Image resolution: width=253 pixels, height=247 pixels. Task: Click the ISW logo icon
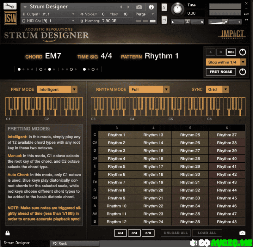click(10, 18)
